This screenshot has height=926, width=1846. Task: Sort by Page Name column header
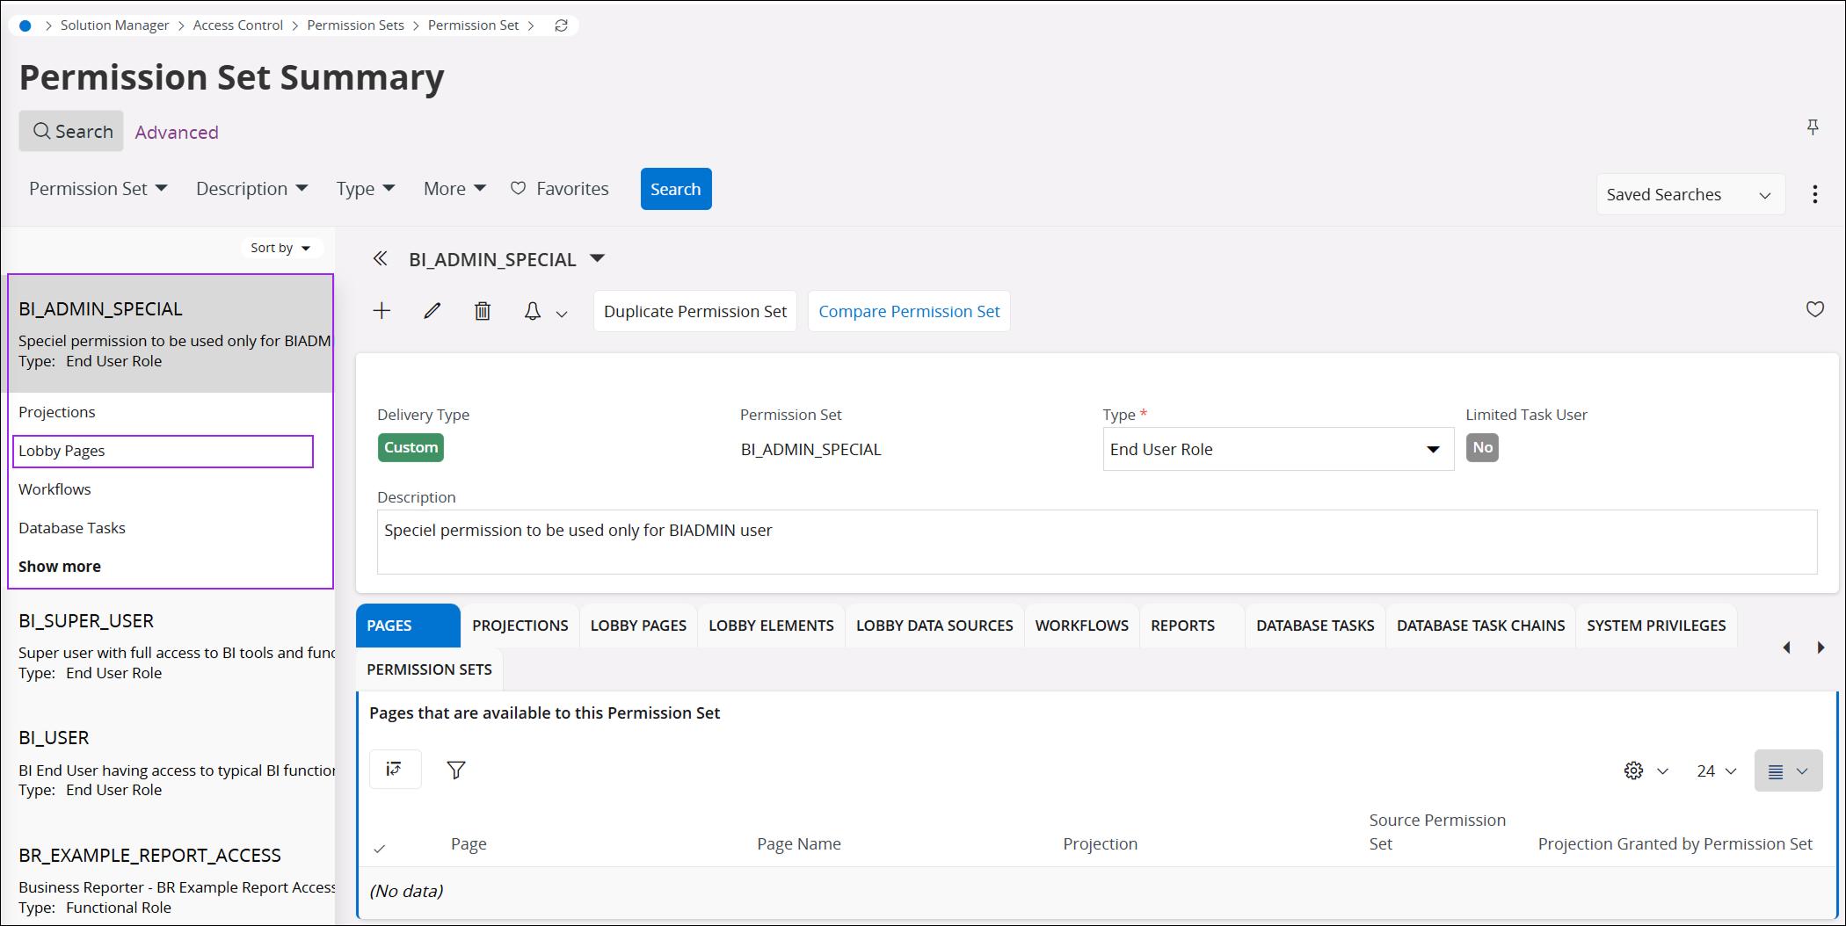pos(799,844)
